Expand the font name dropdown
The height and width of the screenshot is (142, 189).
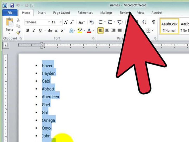(49, 22)
